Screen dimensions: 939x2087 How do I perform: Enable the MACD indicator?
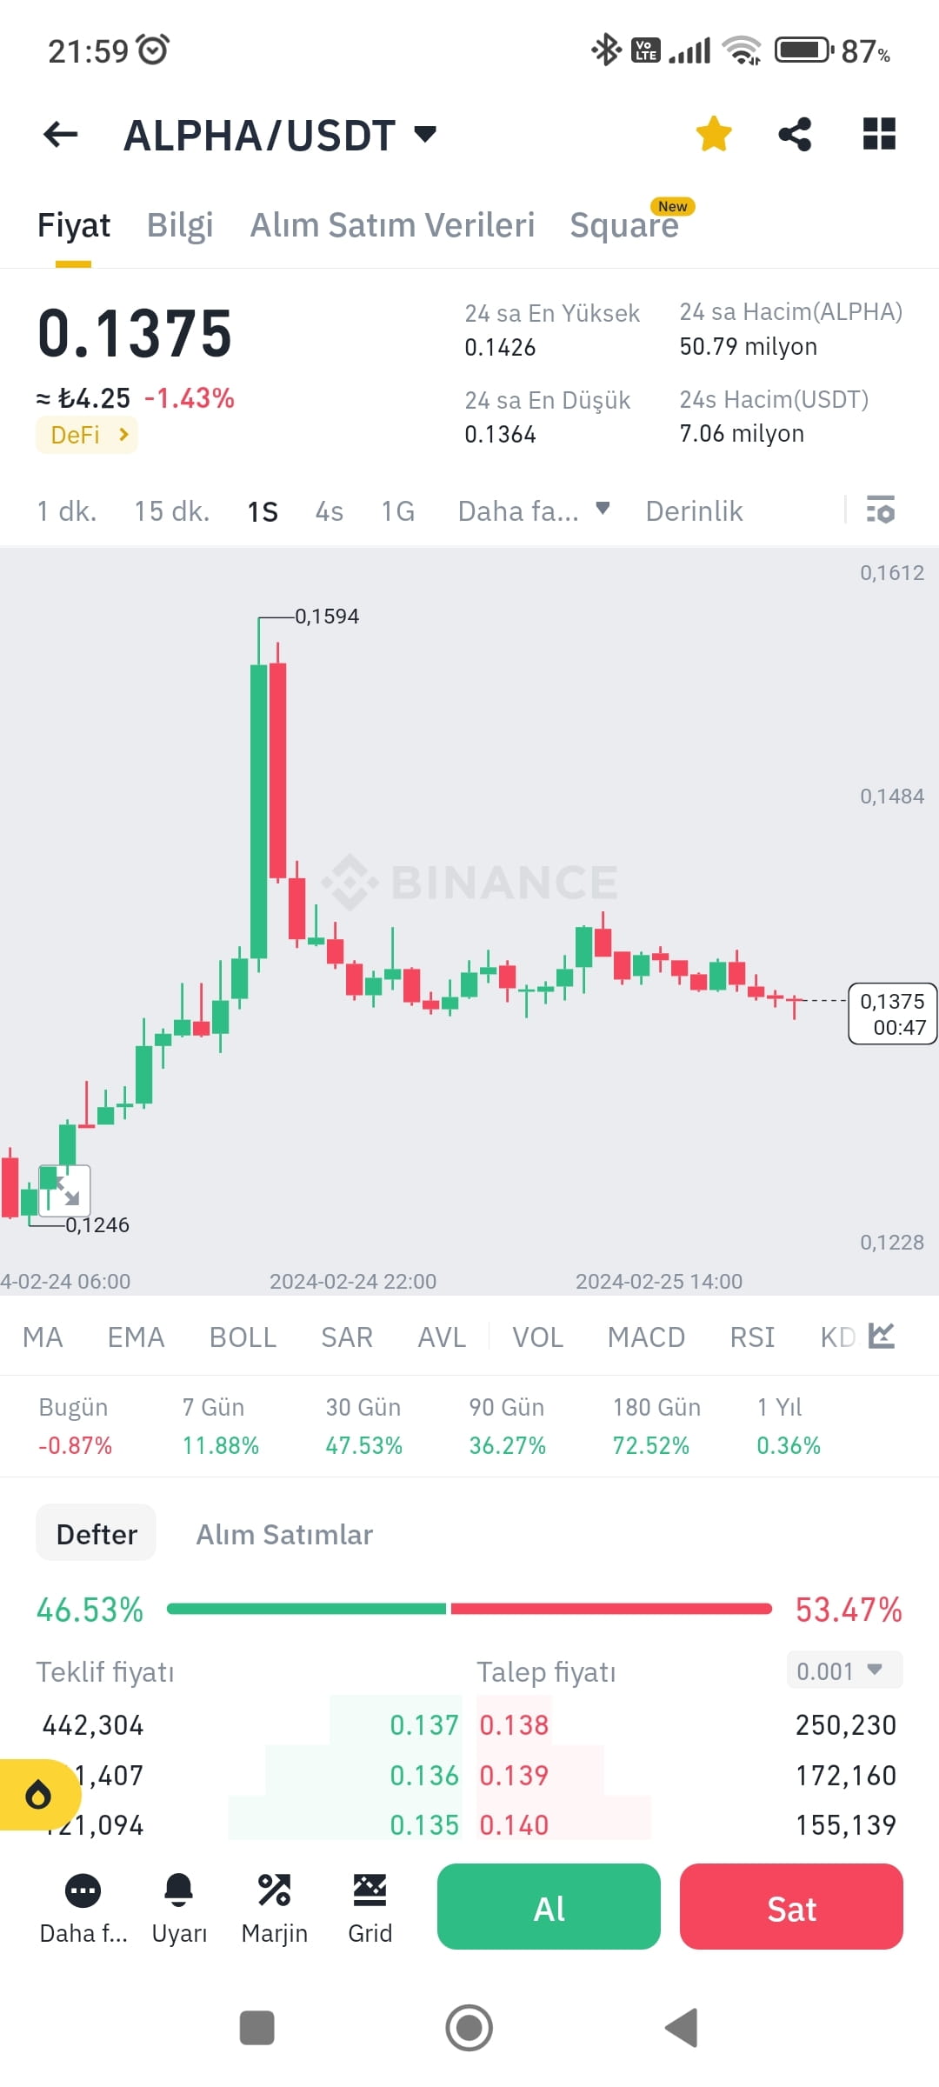[x=646, y=1337]
